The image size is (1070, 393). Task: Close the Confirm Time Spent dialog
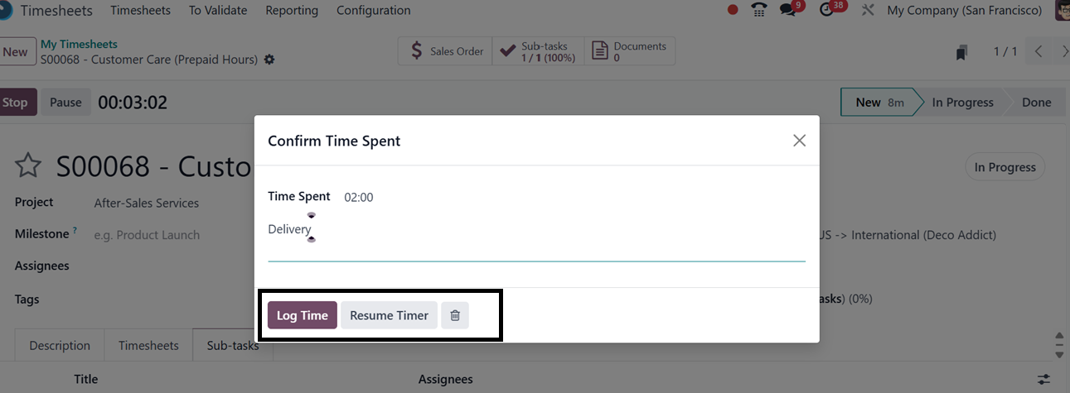coord(799,141)
